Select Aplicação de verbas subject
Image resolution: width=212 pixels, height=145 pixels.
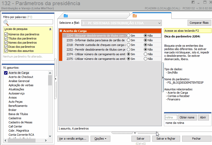tap(21, 85)
